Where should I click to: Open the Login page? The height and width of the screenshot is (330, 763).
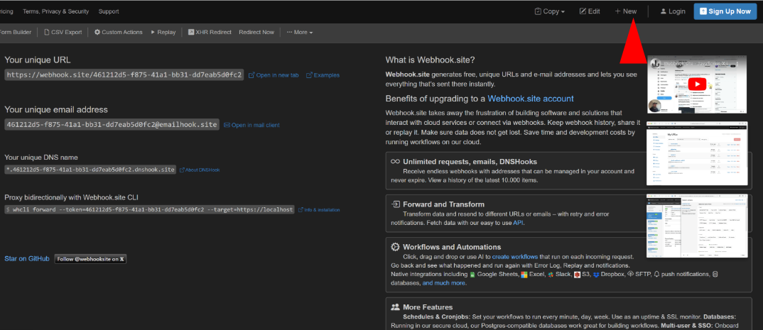(672, 11)
